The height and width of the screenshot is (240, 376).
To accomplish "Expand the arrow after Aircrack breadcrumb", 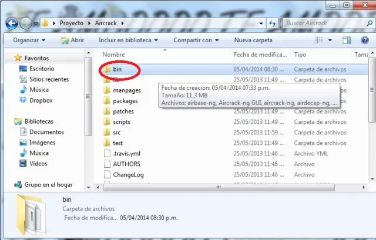I will pos(123,23).
